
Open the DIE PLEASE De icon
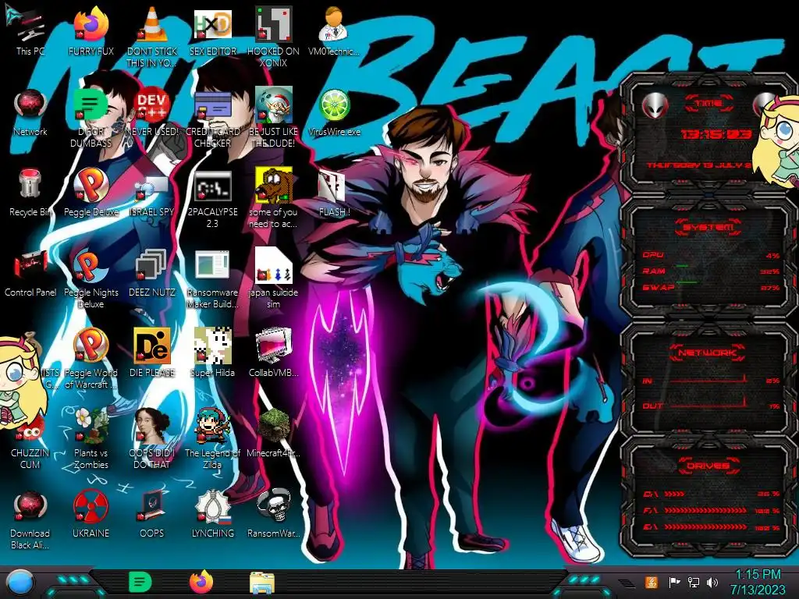(152, 353)
